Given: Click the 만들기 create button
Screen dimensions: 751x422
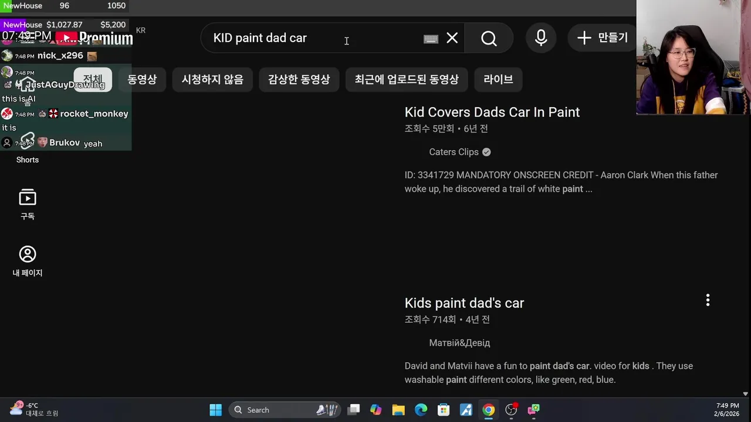Looking at the screenshot, I should [602, 38].
